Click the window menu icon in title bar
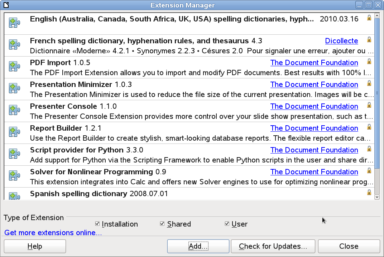 tap(6, 5)
